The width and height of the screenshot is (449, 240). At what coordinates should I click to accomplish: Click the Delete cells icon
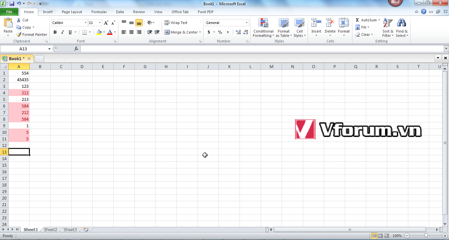click(x=330, y=23)
